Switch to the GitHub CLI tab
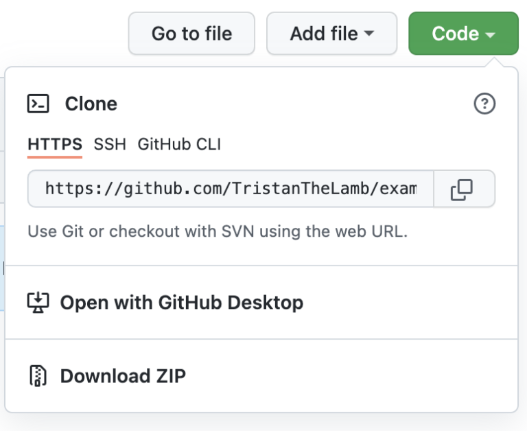Viewport: 527px width, 431px height. coord(179,145)
